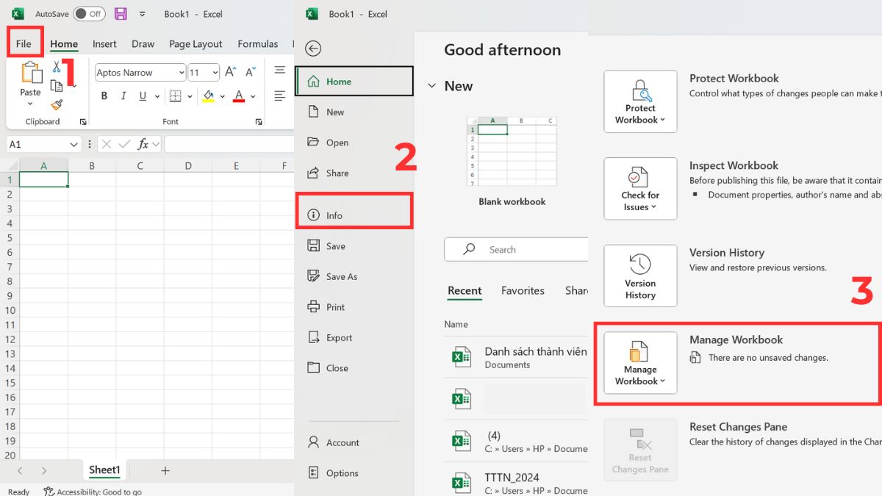The height and width of the screenshot is (496, 882).
Task: Choose Export in backstage sidebar
Action: click(354, 338)
